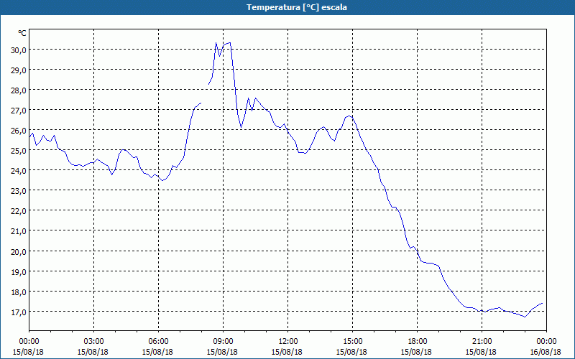The image size is (575, 359).
Task: Click the temperature peak near 09:00
Action: [x=229, y=42]
